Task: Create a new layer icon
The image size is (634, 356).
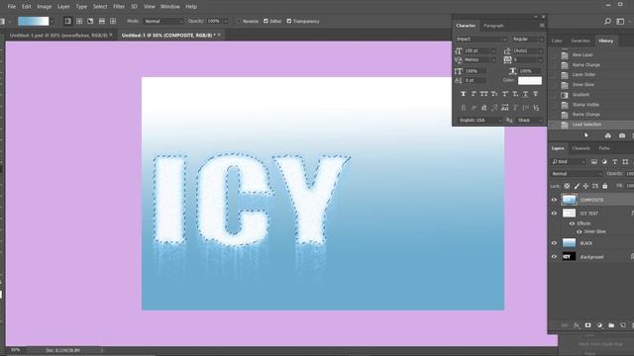Action: click(x=623, y=325)
